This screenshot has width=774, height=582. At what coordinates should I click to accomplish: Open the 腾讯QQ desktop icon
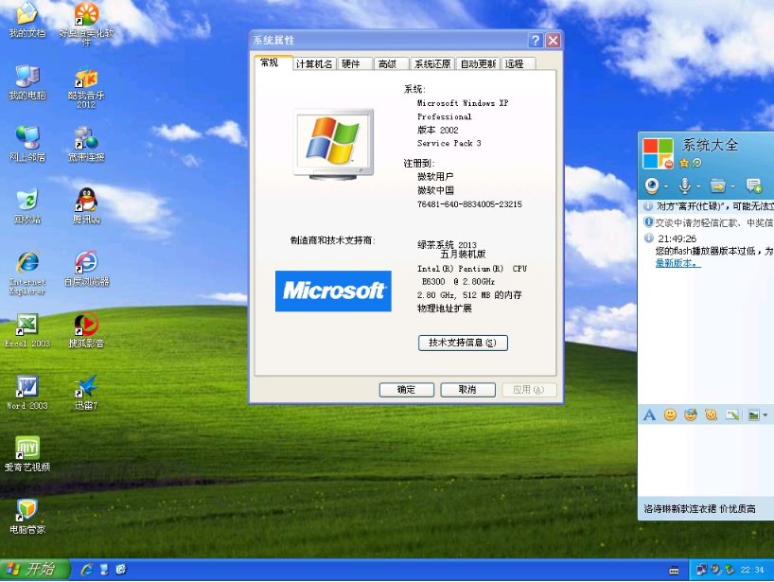pyautogui.click(x=86, y=201)
